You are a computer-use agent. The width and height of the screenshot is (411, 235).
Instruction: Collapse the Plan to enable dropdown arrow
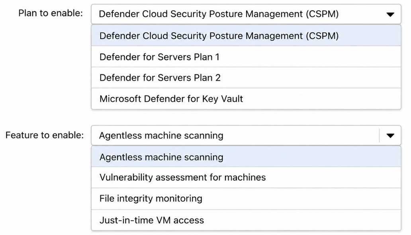pos(390,14)
